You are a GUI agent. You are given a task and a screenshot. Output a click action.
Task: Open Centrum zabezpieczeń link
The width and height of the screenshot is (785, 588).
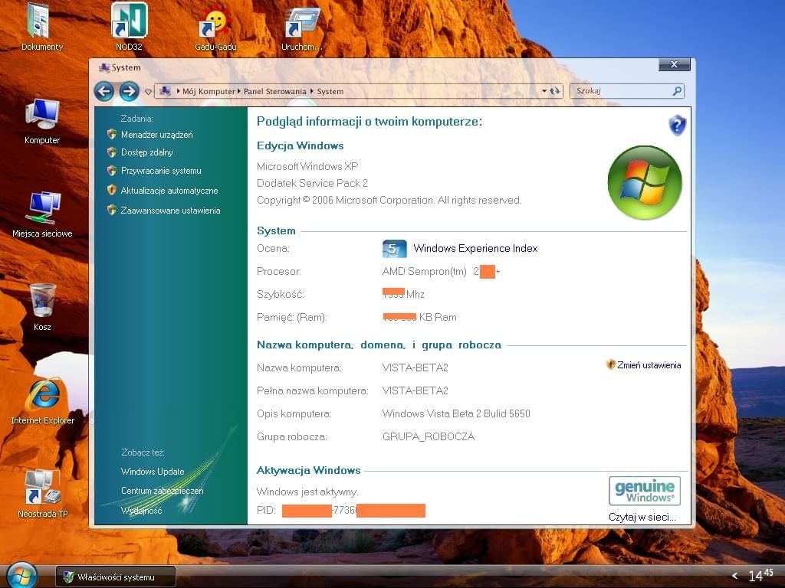(x=163, y=491)
